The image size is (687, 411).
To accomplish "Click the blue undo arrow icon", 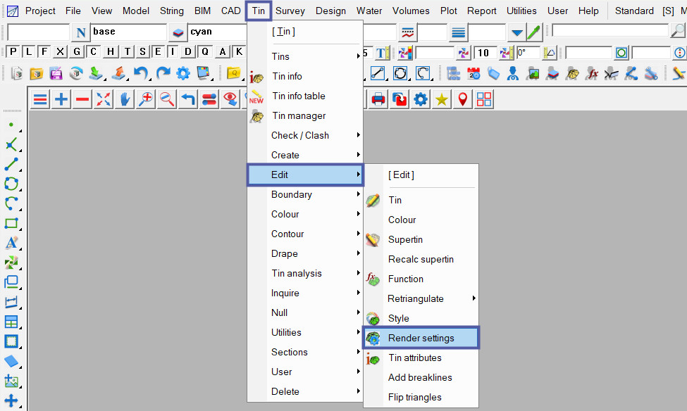I will [141, 73].
